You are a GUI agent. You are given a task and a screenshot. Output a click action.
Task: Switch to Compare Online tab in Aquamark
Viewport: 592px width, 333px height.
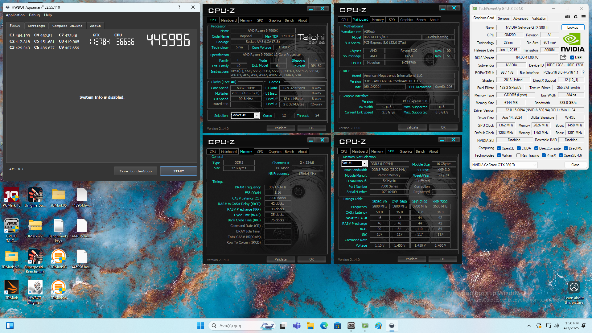click(67, 26)
